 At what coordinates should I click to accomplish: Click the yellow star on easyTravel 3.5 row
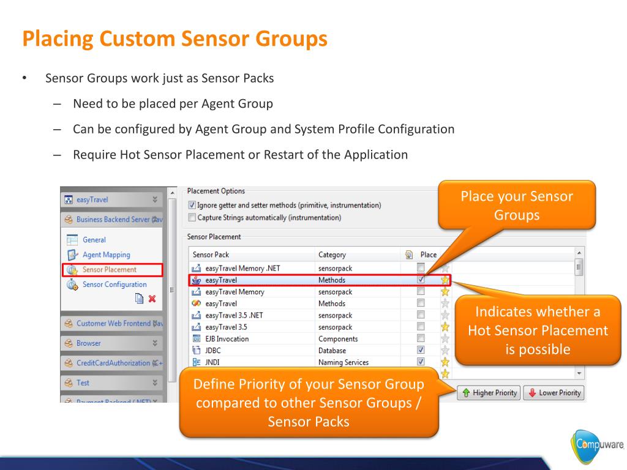pyautogui.click(x=445, y=327)
